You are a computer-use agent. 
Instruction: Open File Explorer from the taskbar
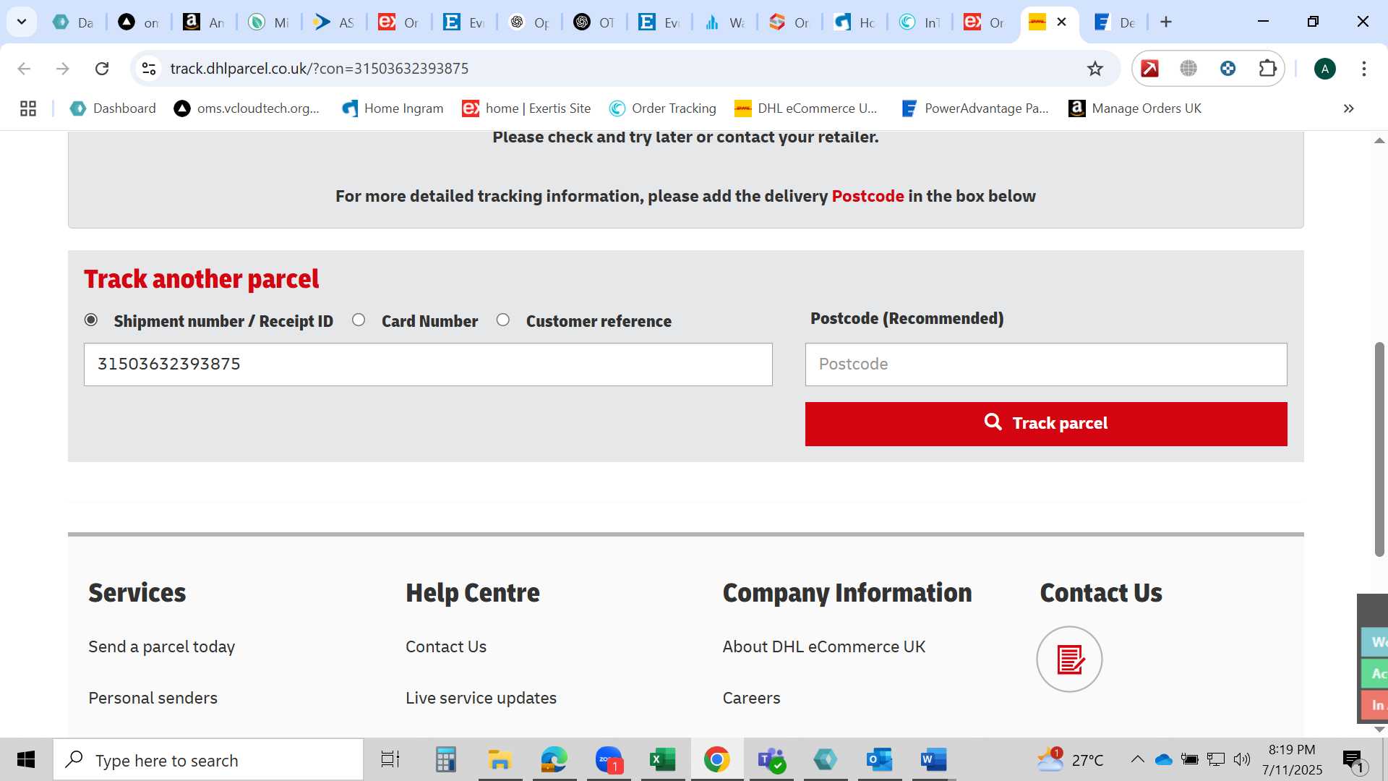click(500, 759)
